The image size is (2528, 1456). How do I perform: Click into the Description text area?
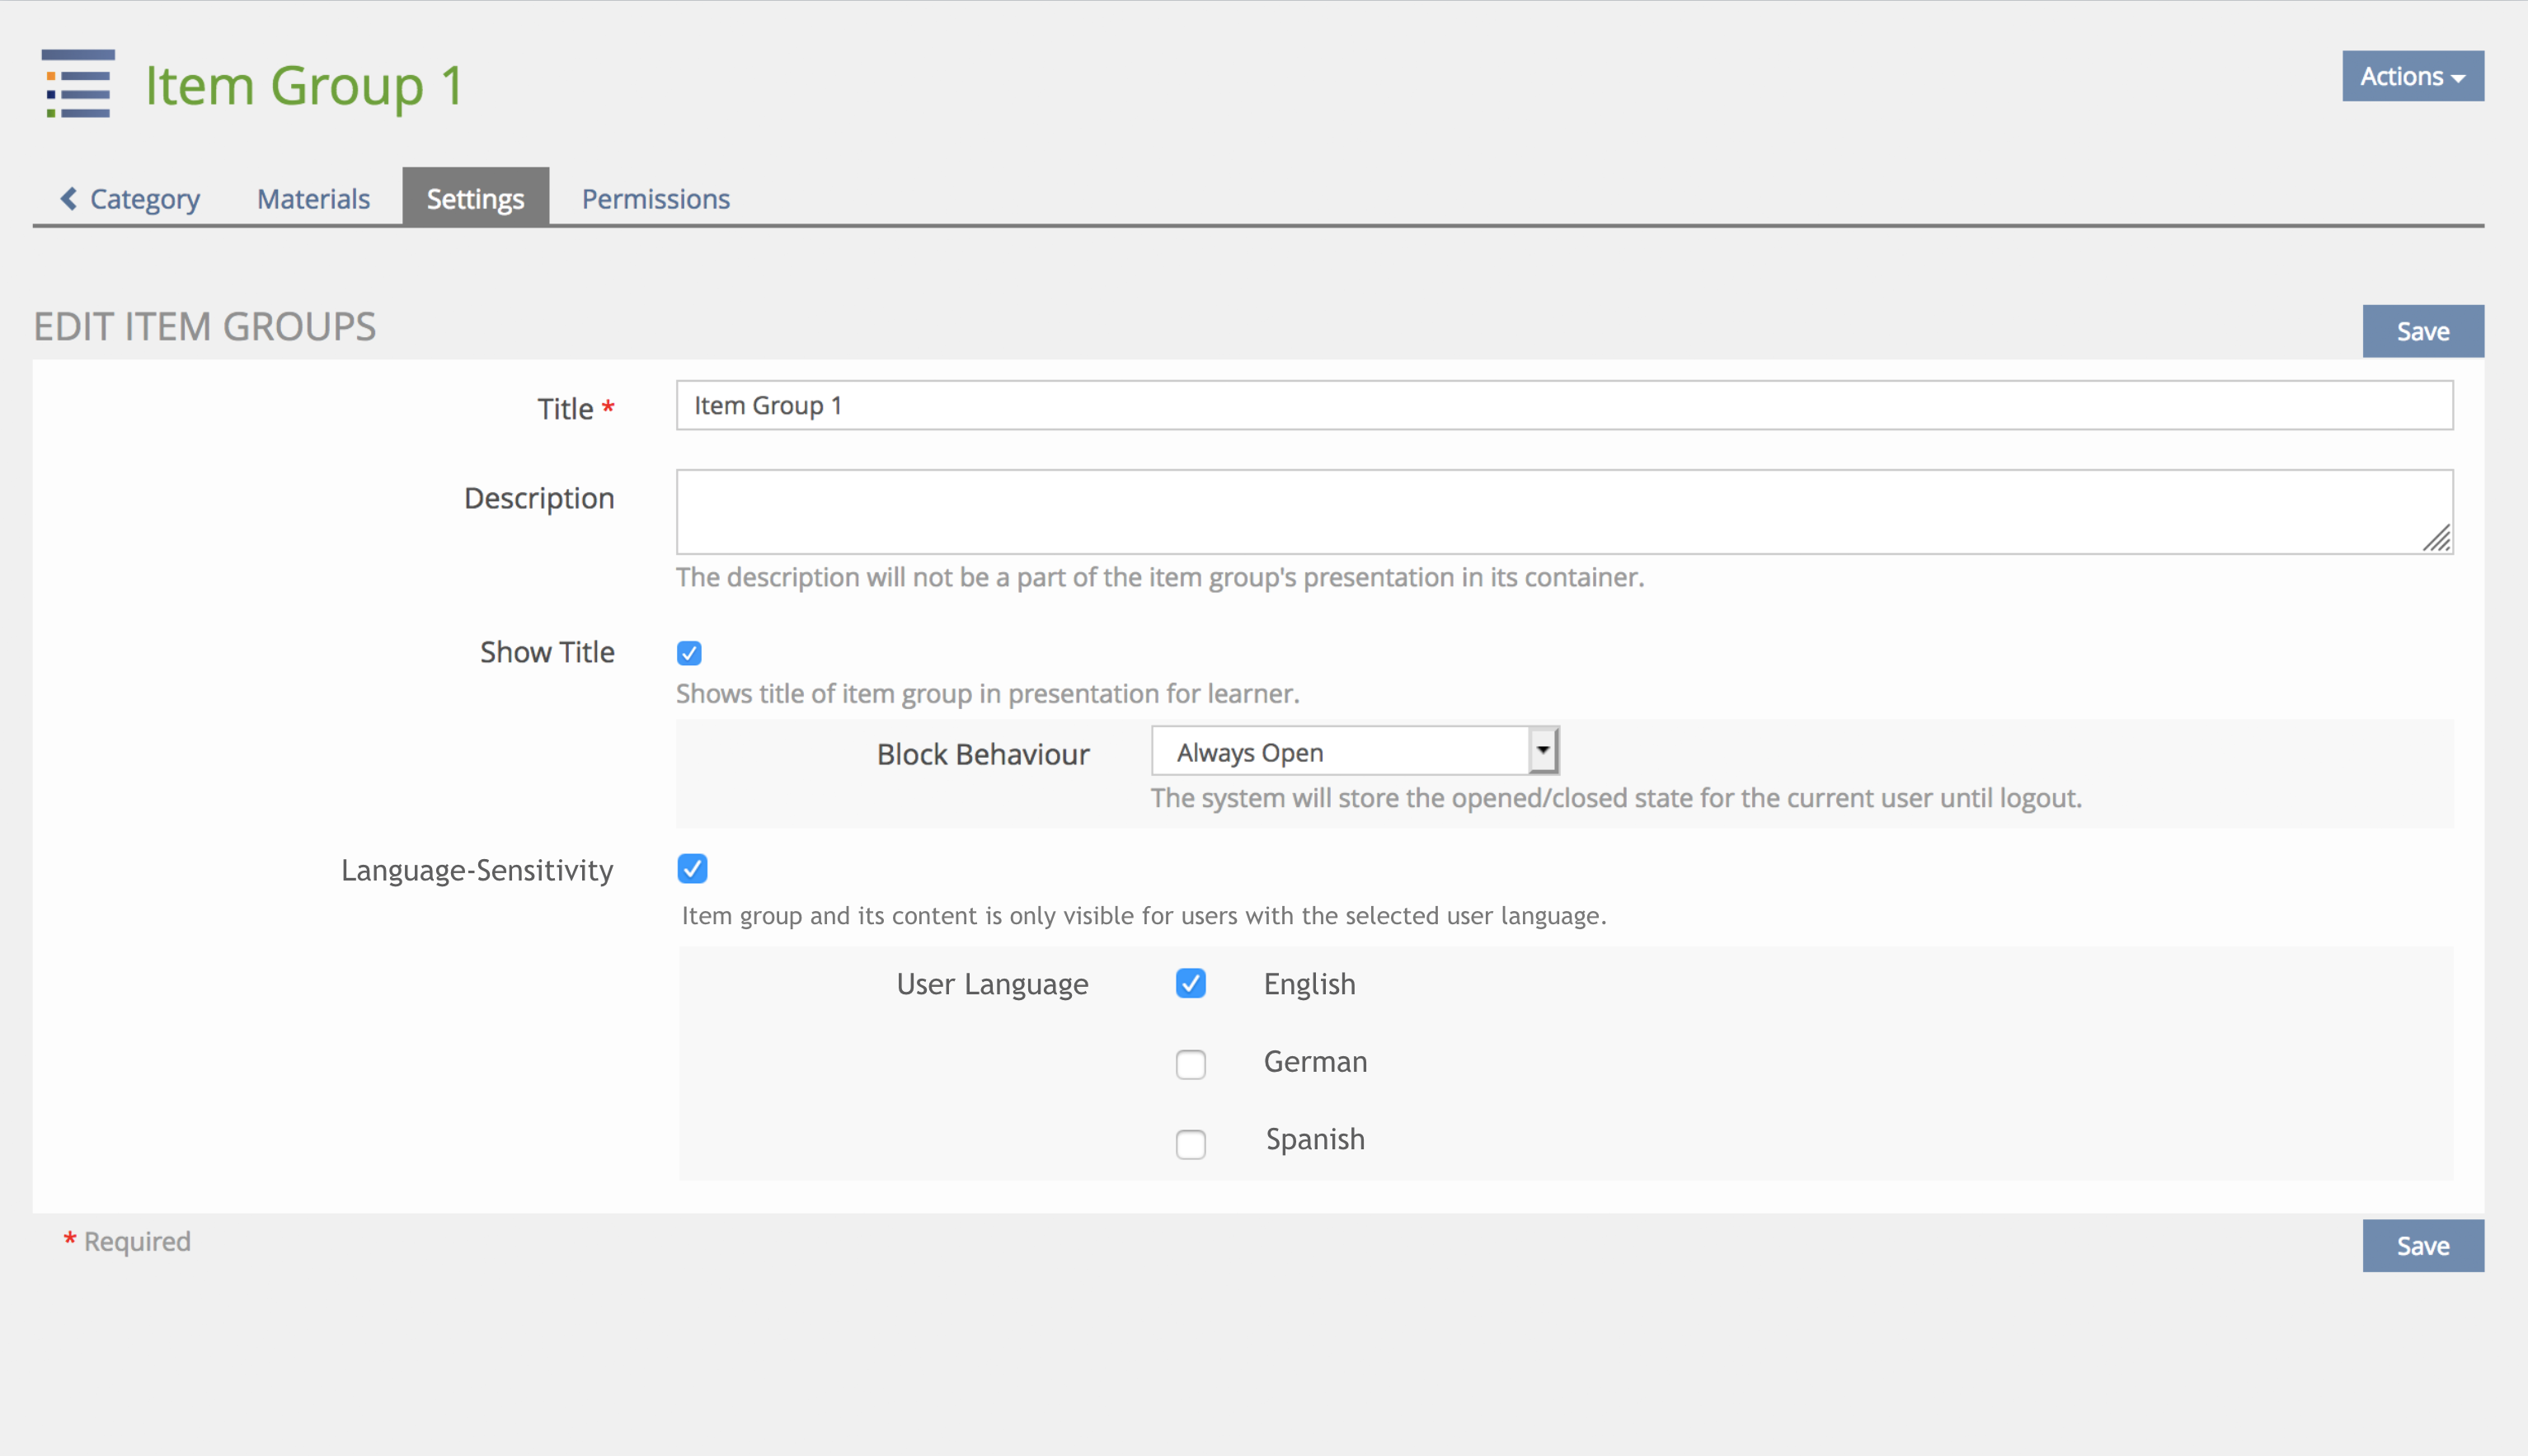(1563, 511)
